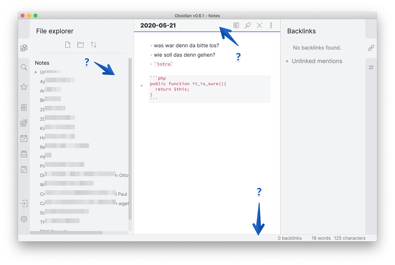The image size is (395, 265).
Task: Select the file ending in 'Paul'
Action: (x=84, y=194)
